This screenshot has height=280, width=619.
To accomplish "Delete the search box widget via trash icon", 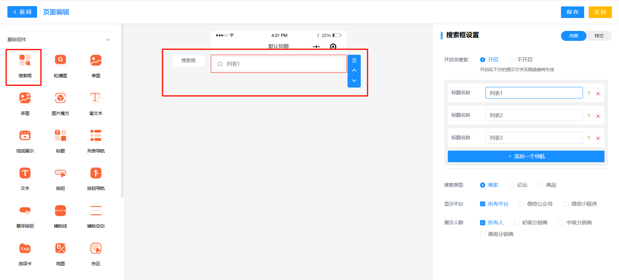I will [x=354, y=61].
